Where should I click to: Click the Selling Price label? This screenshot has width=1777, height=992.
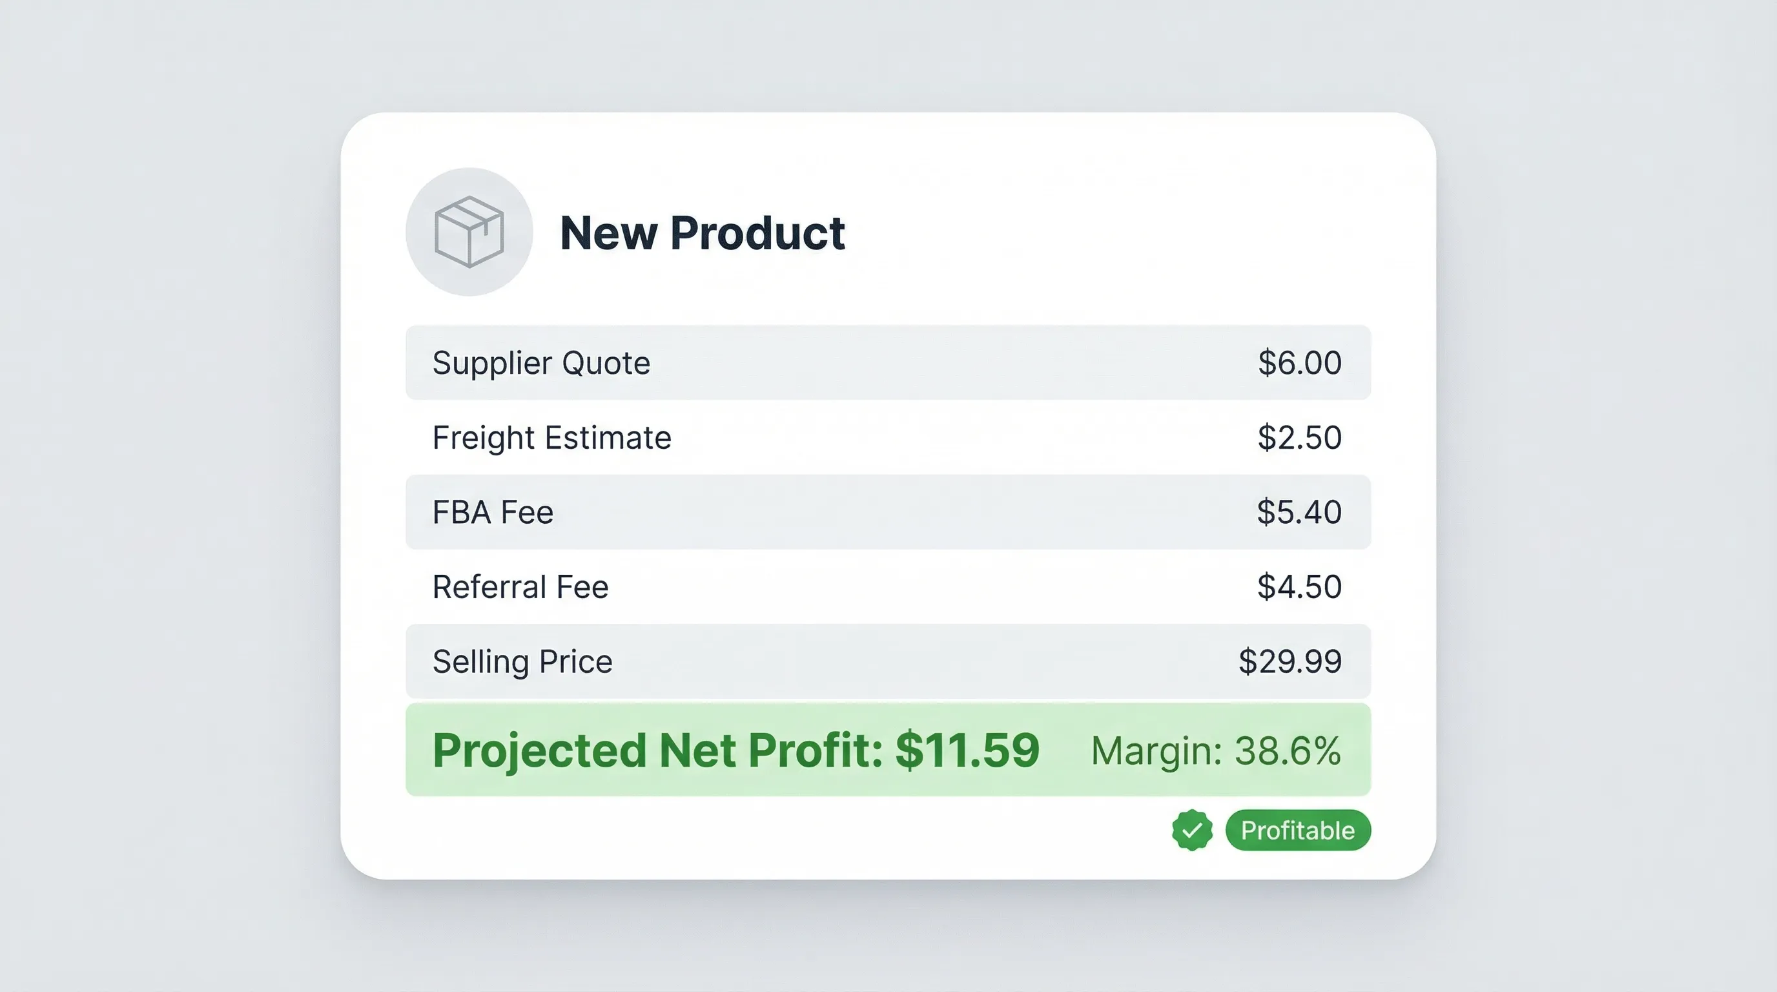pyautogui.click(x=522, y=661)
